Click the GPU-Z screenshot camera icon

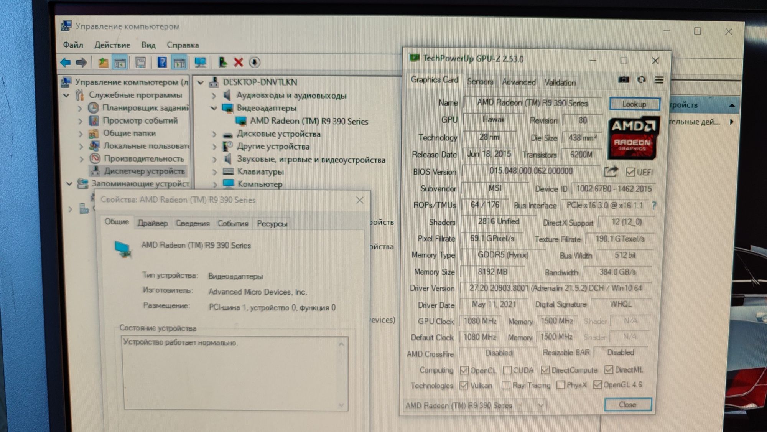624,80
